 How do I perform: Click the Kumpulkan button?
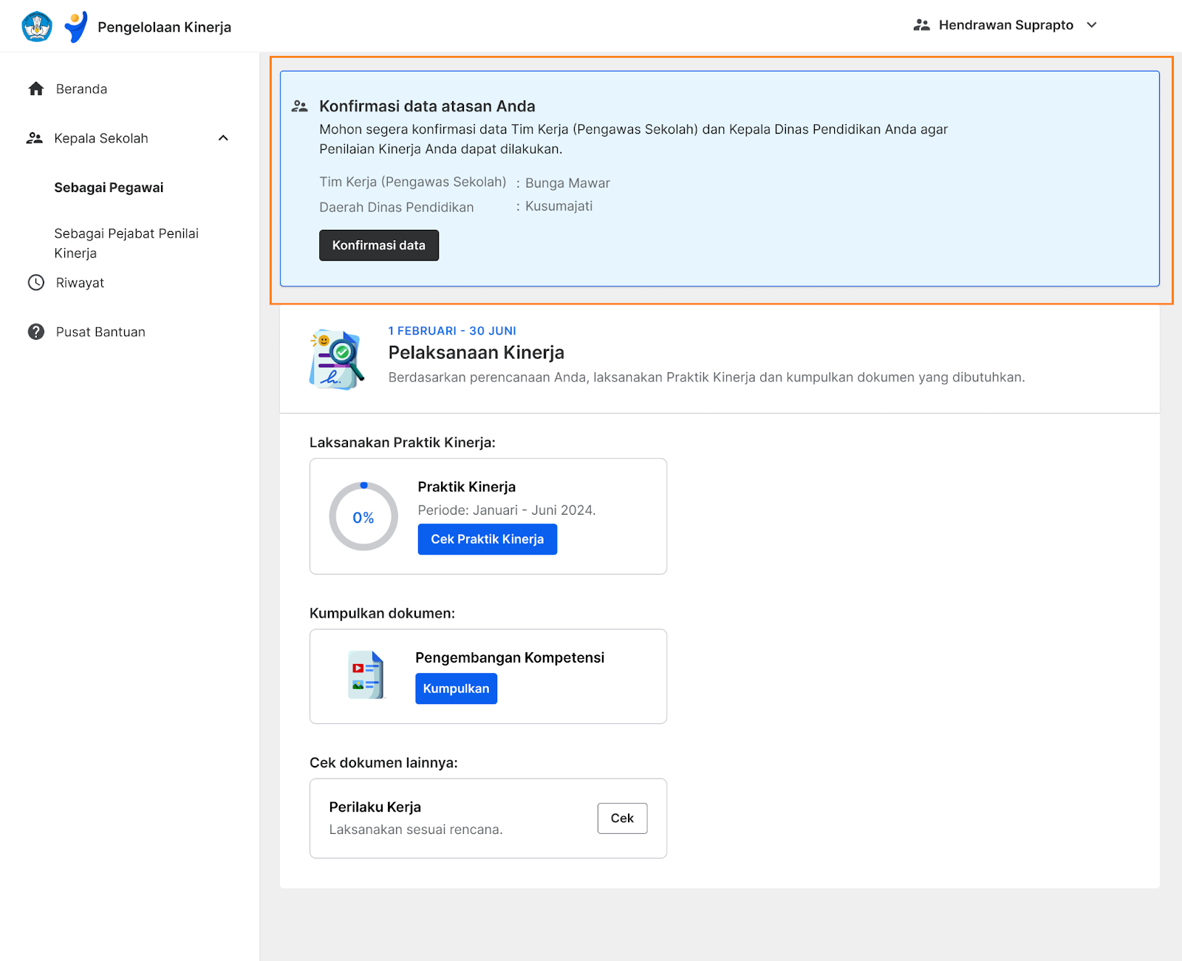[456, 688]
